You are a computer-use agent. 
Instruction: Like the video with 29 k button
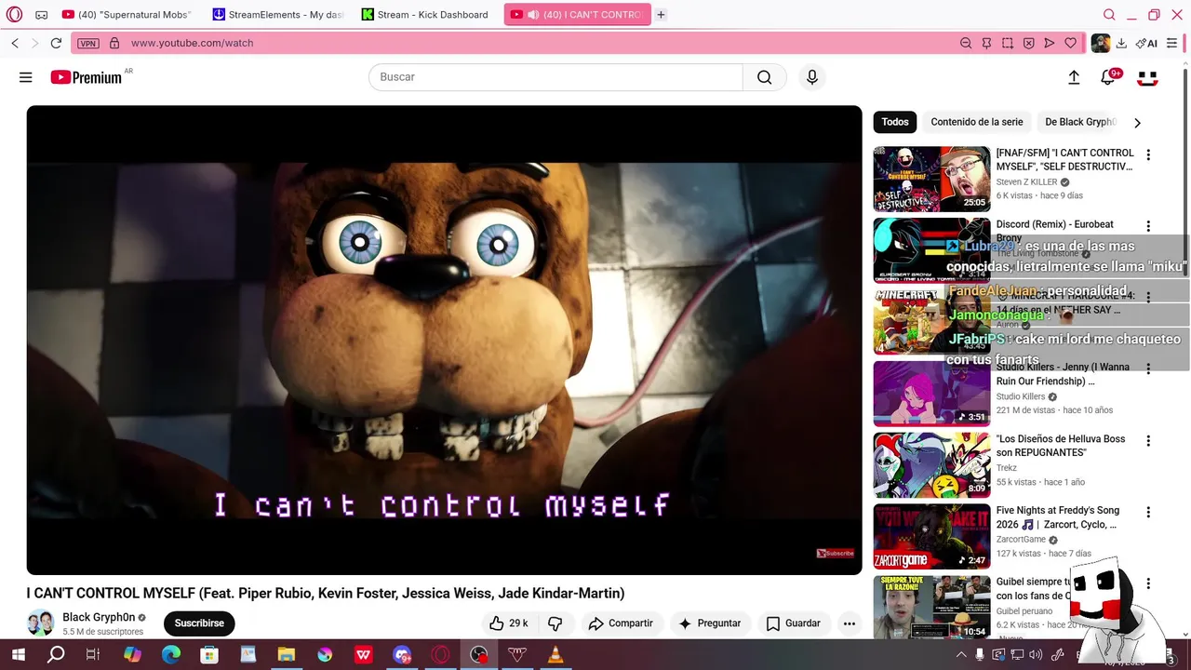[x=509, y=623]
